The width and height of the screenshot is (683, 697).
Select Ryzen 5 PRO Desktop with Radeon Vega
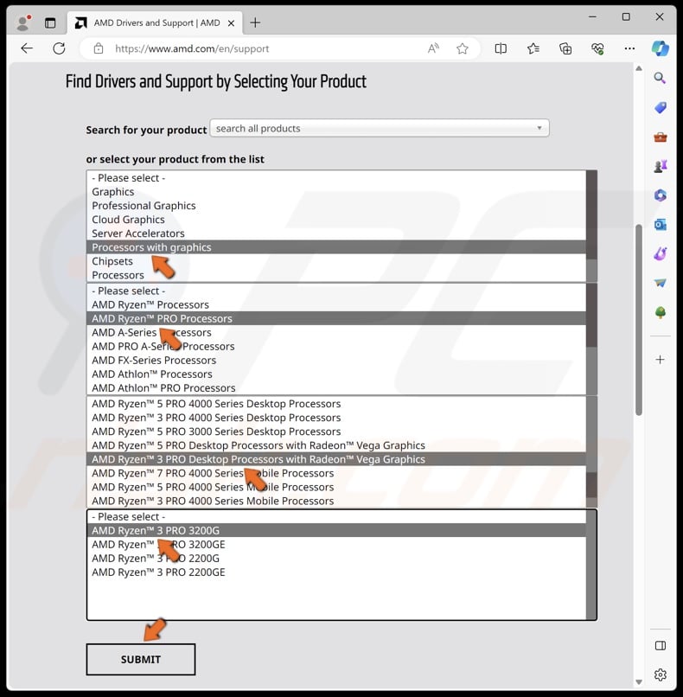point(336,445)
